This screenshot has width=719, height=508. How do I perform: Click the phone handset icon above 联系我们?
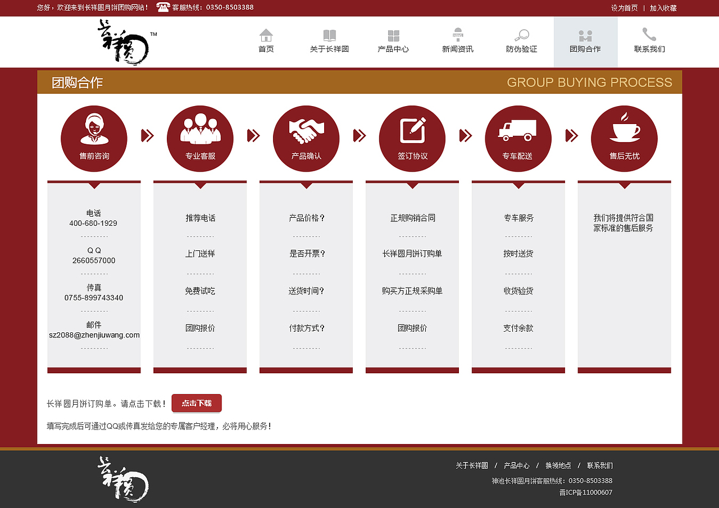pos(649,35)
